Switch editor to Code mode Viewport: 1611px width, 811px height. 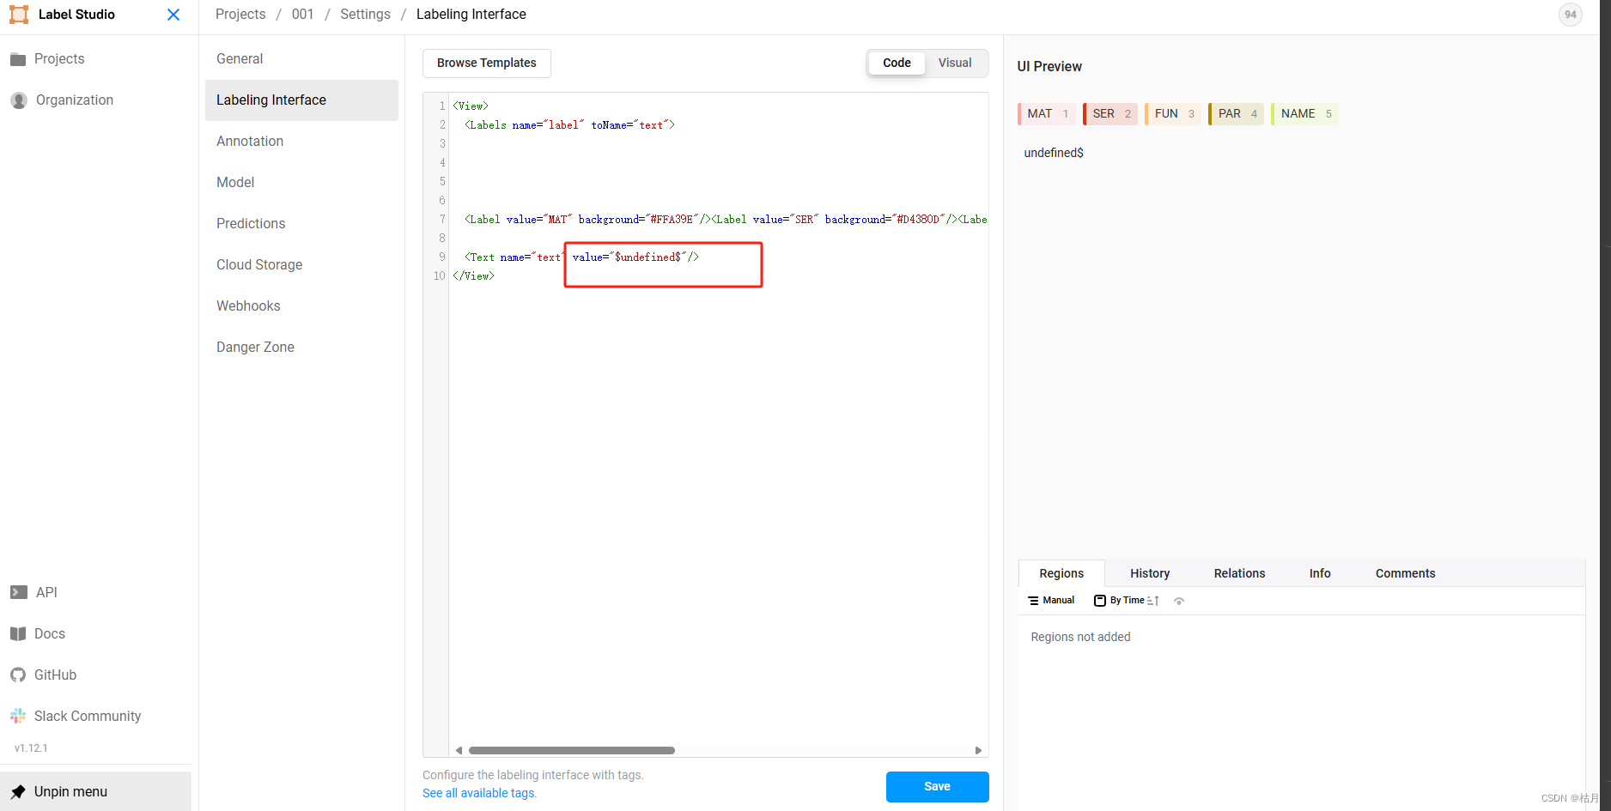point(897,63)
